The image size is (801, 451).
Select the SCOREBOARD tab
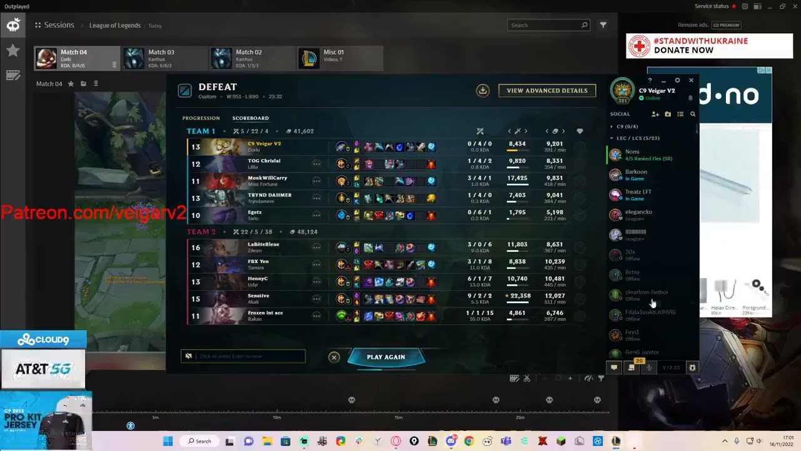[x=250, y=118]
